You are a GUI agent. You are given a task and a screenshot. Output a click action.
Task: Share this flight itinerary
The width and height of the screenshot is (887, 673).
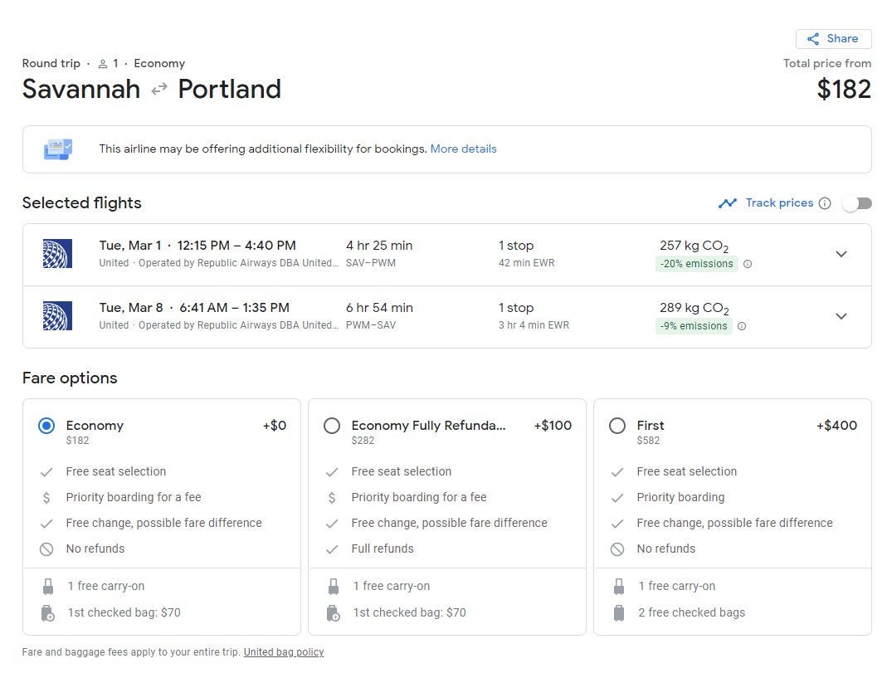(x=833, y=39)
